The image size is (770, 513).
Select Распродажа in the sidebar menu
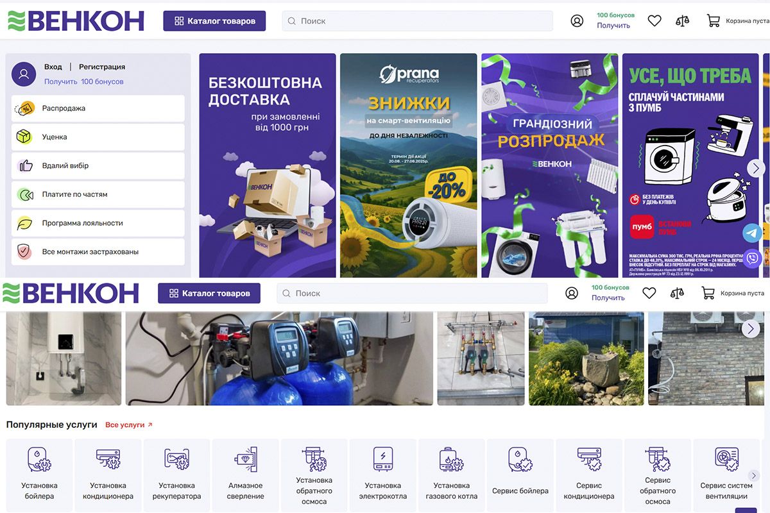coord(64,108)
